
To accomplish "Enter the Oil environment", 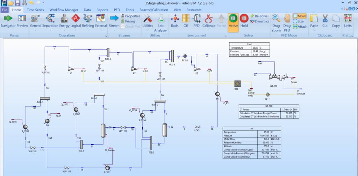I will coord(186,20).
